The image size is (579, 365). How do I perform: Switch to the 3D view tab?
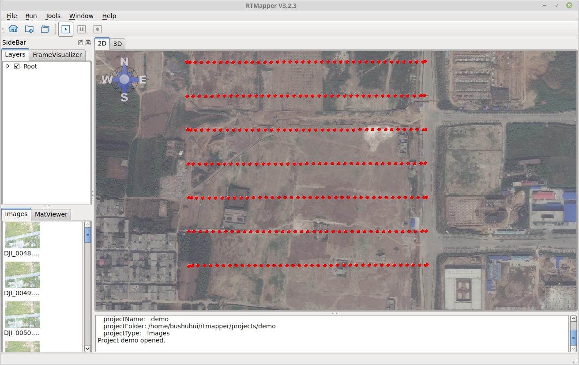coord(117,44)
